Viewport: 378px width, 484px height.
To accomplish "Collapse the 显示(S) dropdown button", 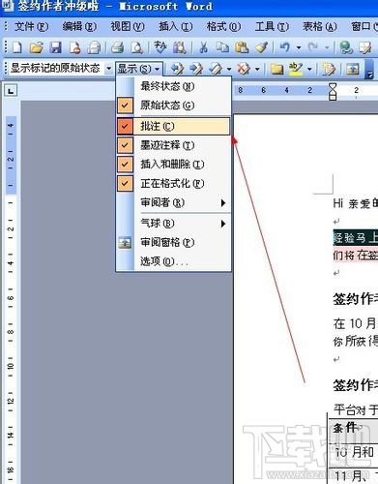I will click(138, 69).
